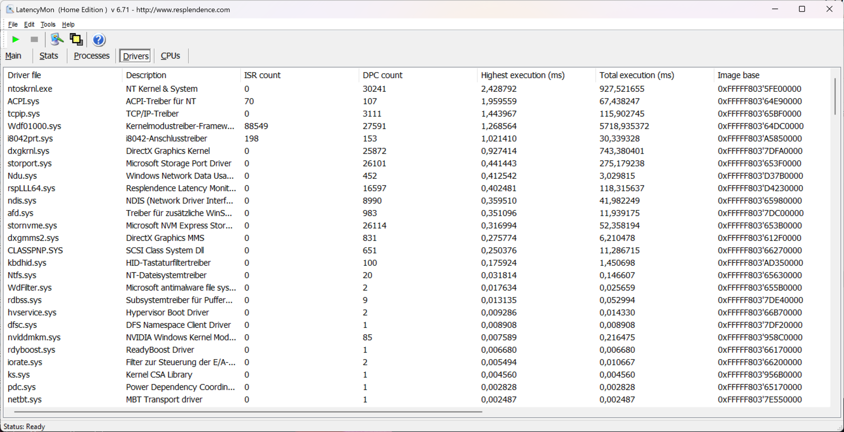844x432 pixels.
Task: Open the File menu
Action: [13, 25]
